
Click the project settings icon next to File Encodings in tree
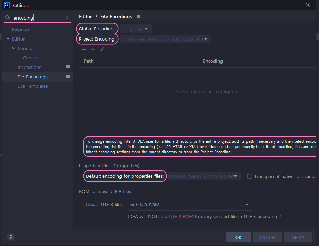pyautogui.click(x=68, y=76)
